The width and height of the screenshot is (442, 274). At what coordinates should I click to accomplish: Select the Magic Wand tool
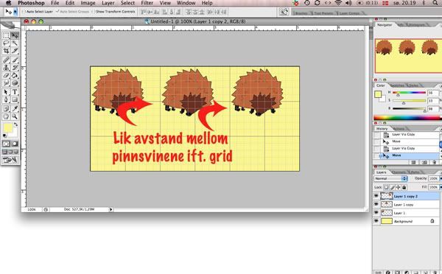tap(15, 43)
